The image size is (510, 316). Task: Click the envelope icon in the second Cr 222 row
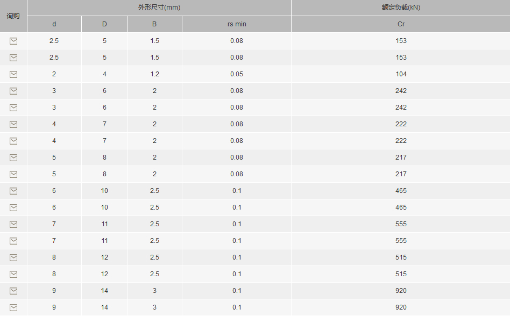click(13, 141)
